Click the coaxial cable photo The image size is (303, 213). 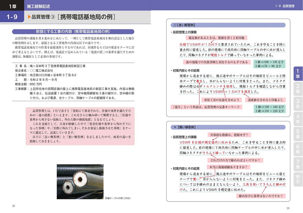[x=80, y=182]
